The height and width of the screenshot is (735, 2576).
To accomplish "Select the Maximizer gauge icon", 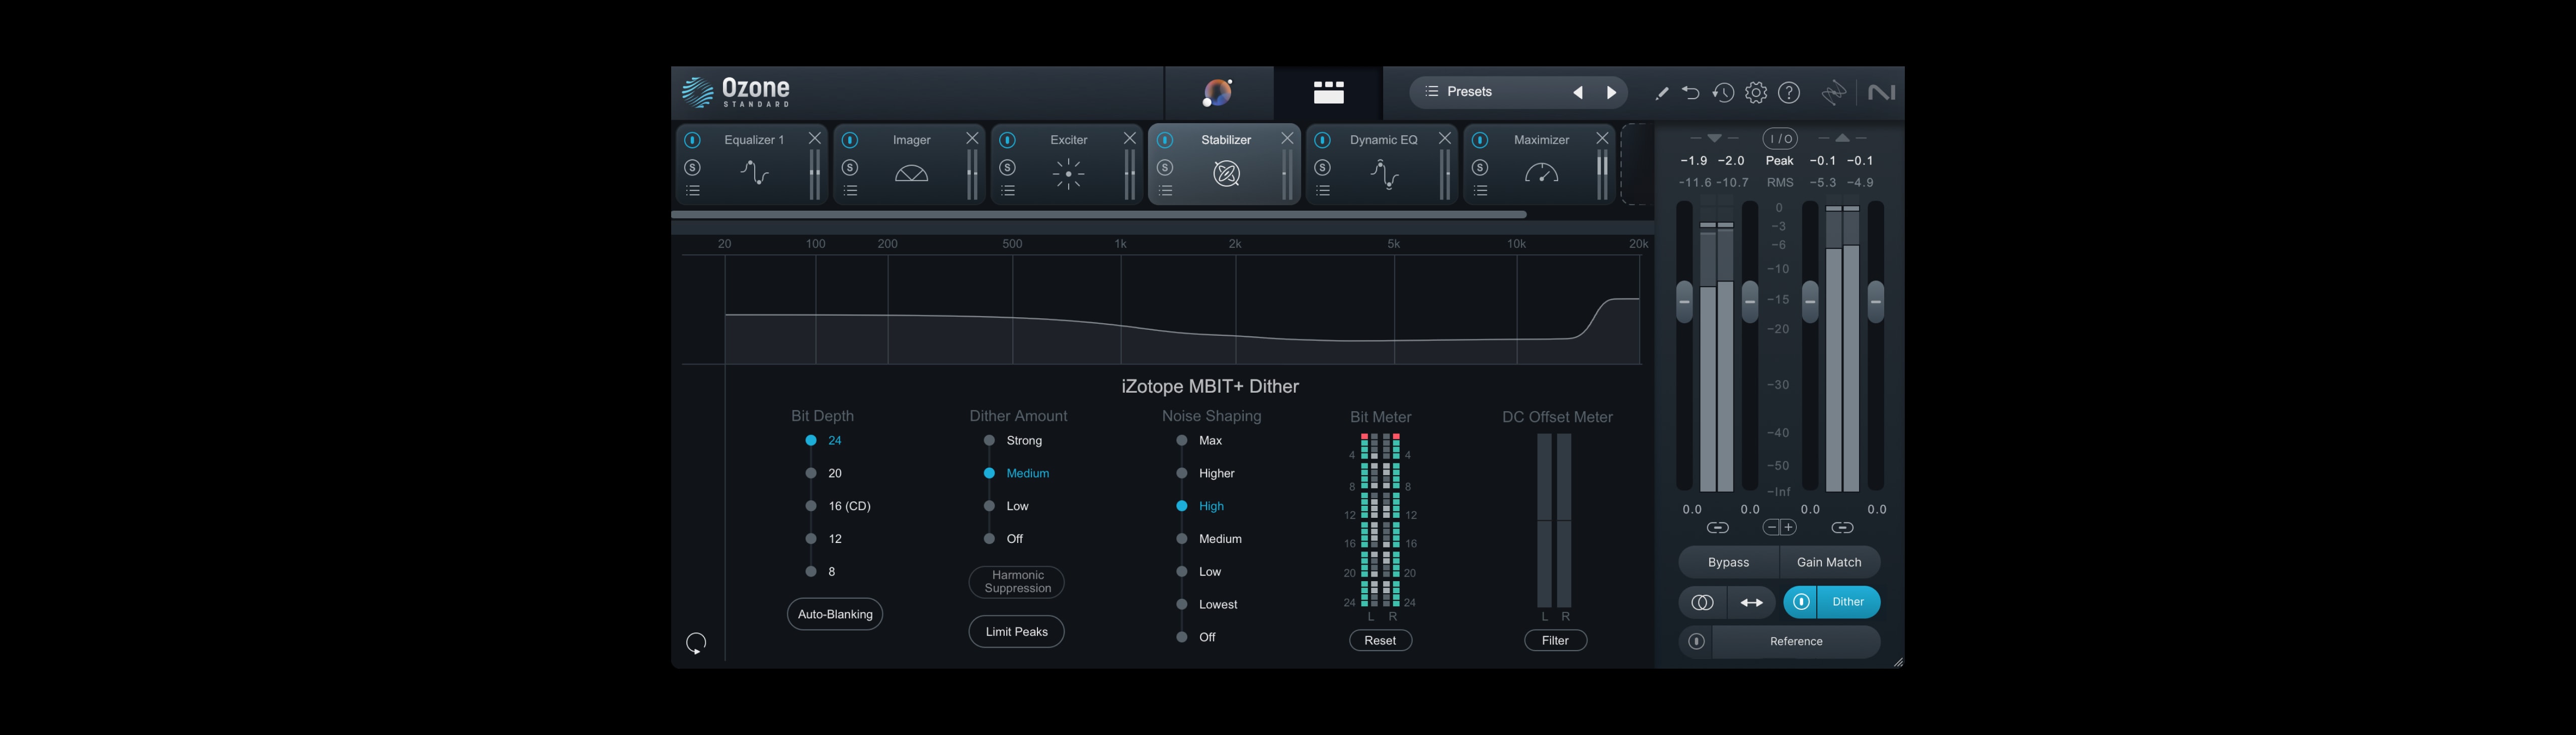I will (1541, 174).
